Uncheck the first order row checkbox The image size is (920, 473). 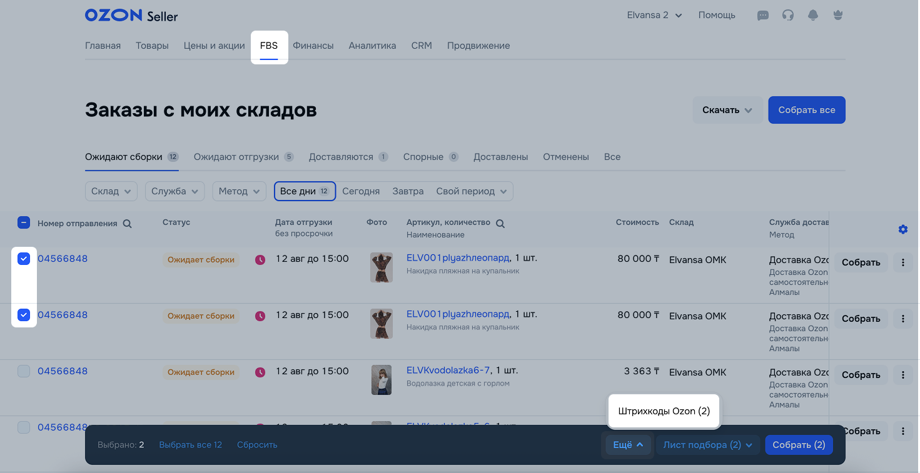24,259
